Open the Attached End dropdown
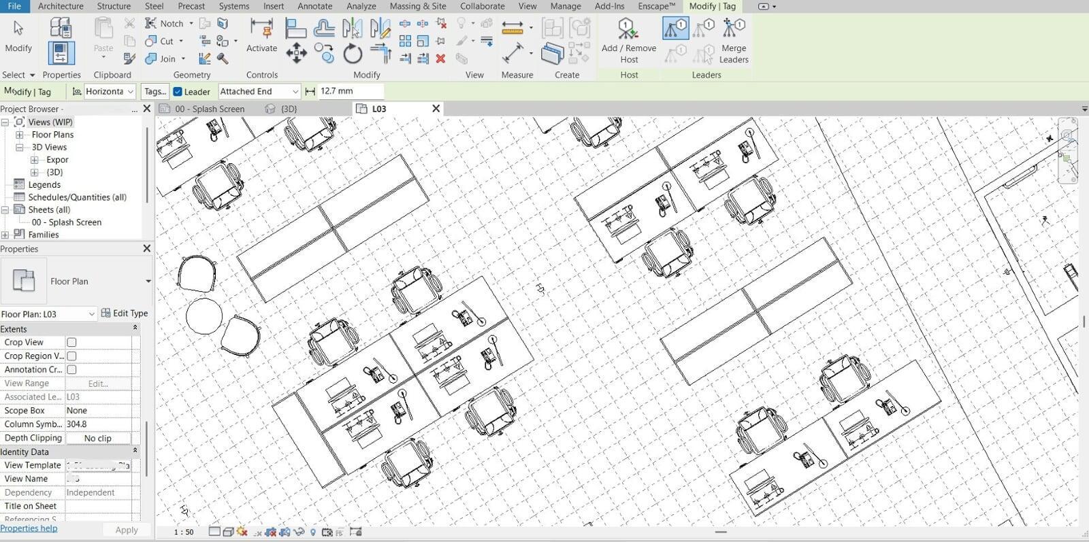The height and width of the screenshot is (542, 1089). point(259,91)
